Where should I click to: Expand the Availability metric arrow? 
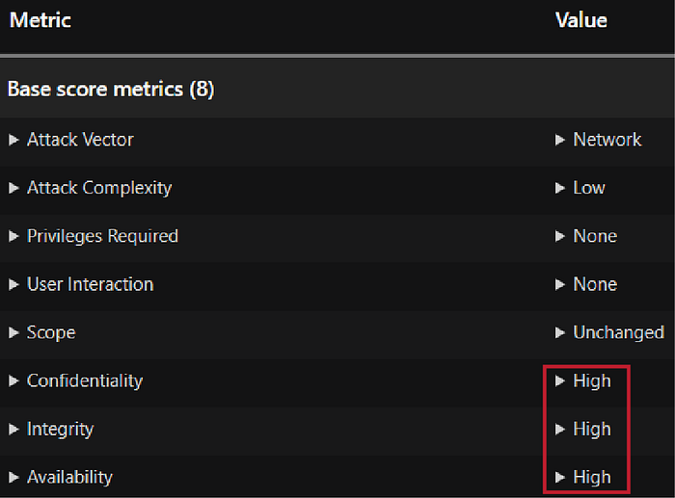[13, 477]
